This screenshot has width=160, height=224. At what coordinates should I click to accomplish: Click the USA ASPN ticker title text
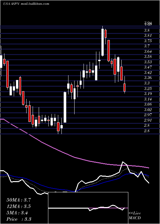[x=12, y=4]
